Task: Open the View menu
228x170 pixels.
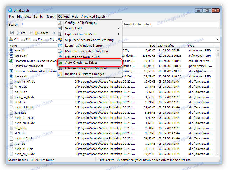Action: 28,17
